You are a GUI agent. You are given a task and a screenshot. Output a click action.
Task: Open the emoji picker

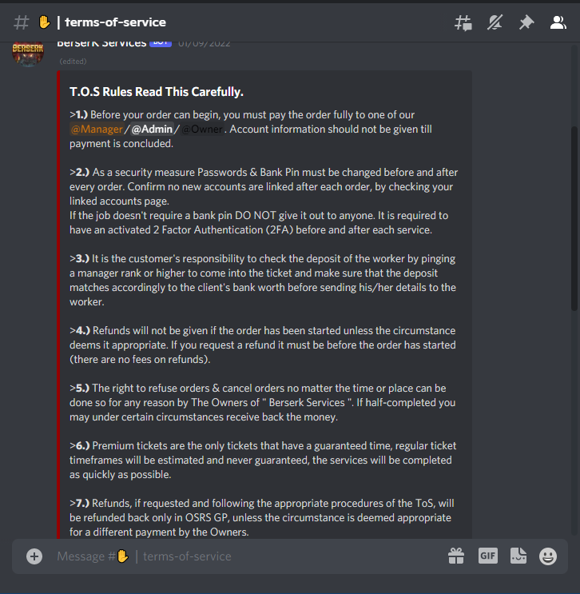point(548,556)
